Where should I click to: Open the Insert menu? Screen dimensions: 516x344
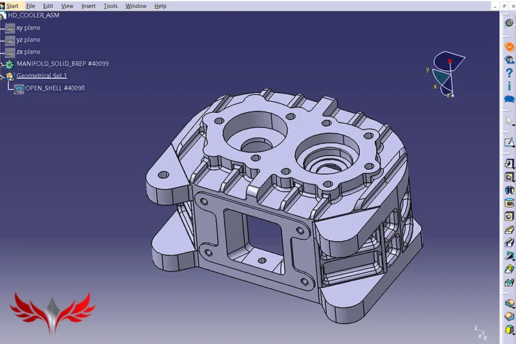point(89,6)
